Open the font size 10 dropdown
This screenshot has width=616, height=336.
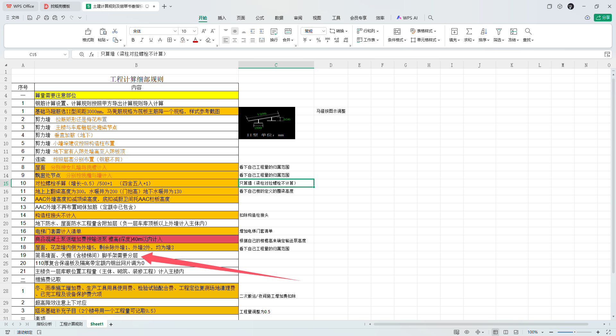pyautogui.click(x=194, y=31)
